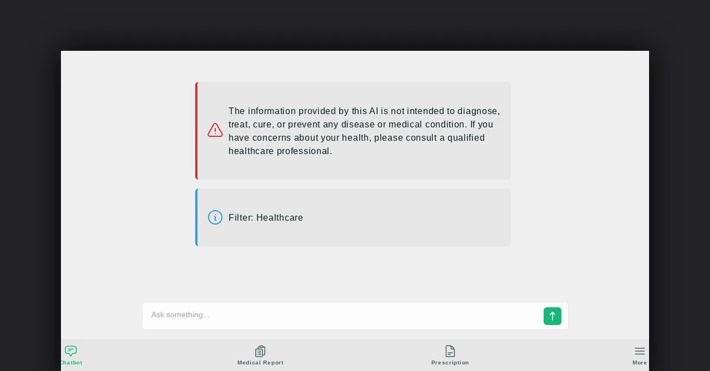Viewport: 710px width, 371px height.
Task: Select the Prescription document icon
Action: (x=450, y=351)
